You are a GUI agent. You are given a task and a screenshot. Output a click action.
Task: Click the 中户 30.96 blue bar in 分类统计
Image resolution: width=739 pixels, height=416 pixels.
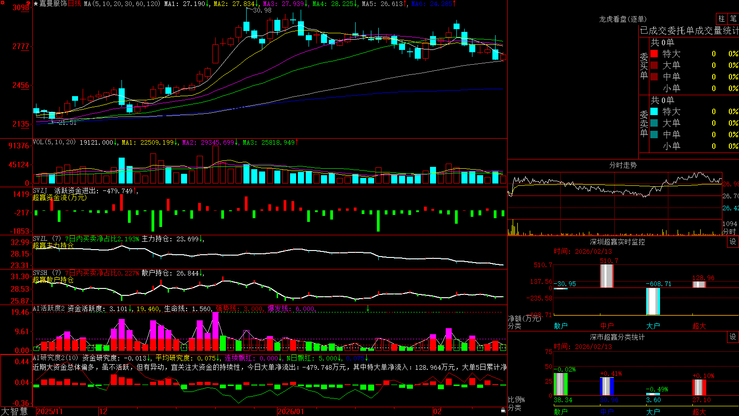tap(607, 386)
